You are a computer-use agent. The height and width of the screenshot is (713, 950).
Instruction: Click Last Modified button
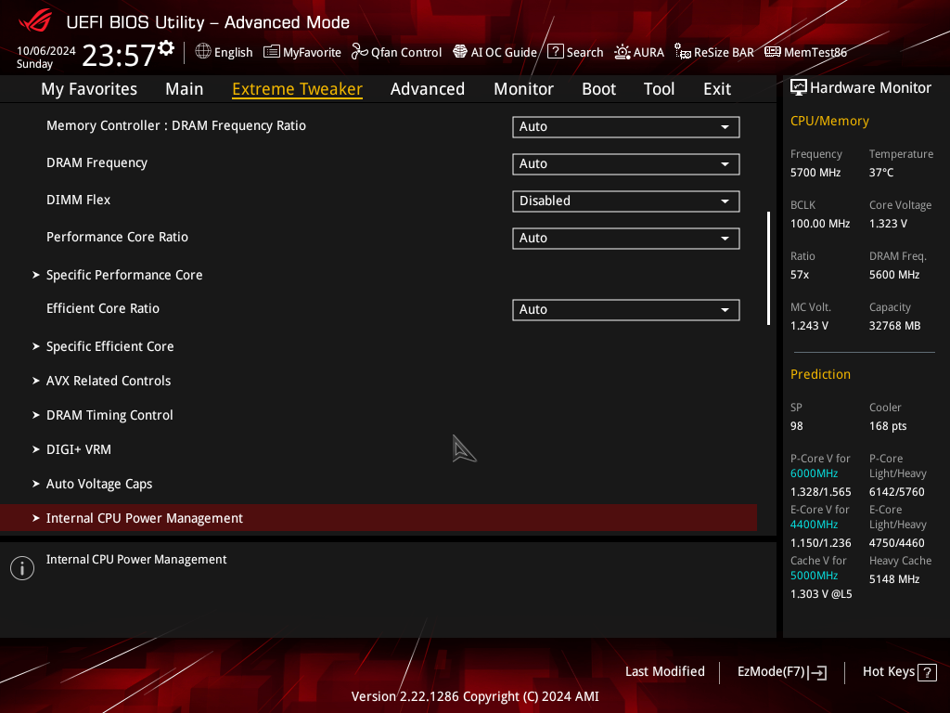coord(664,672)
